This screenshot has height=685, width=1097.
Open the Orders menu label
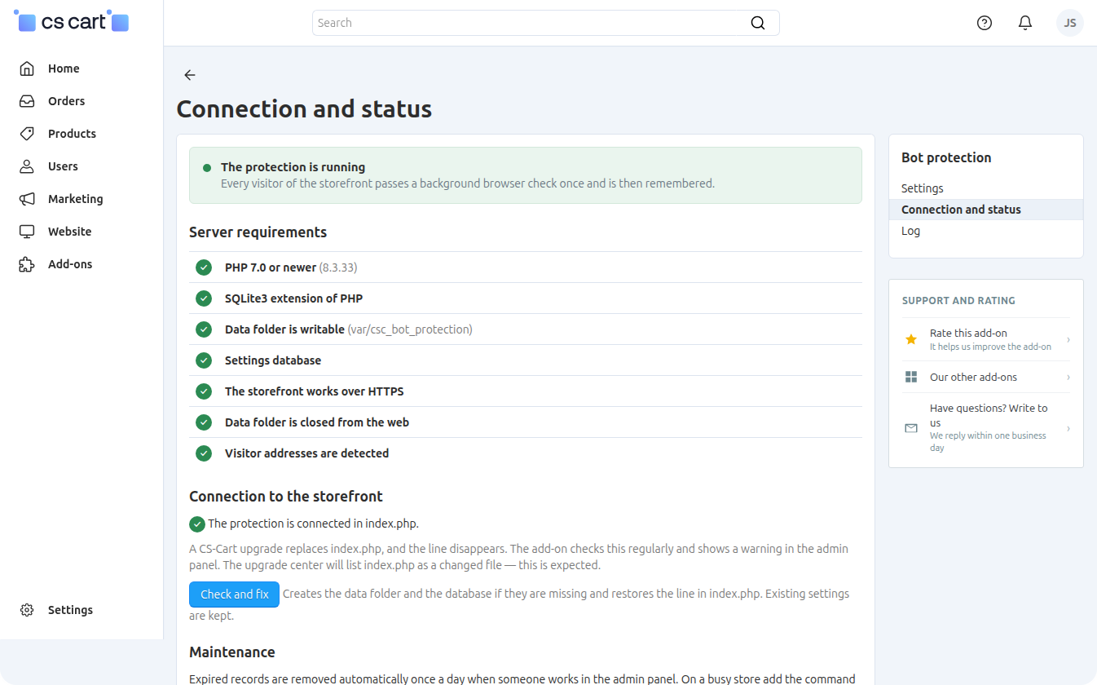click(67, 101)
